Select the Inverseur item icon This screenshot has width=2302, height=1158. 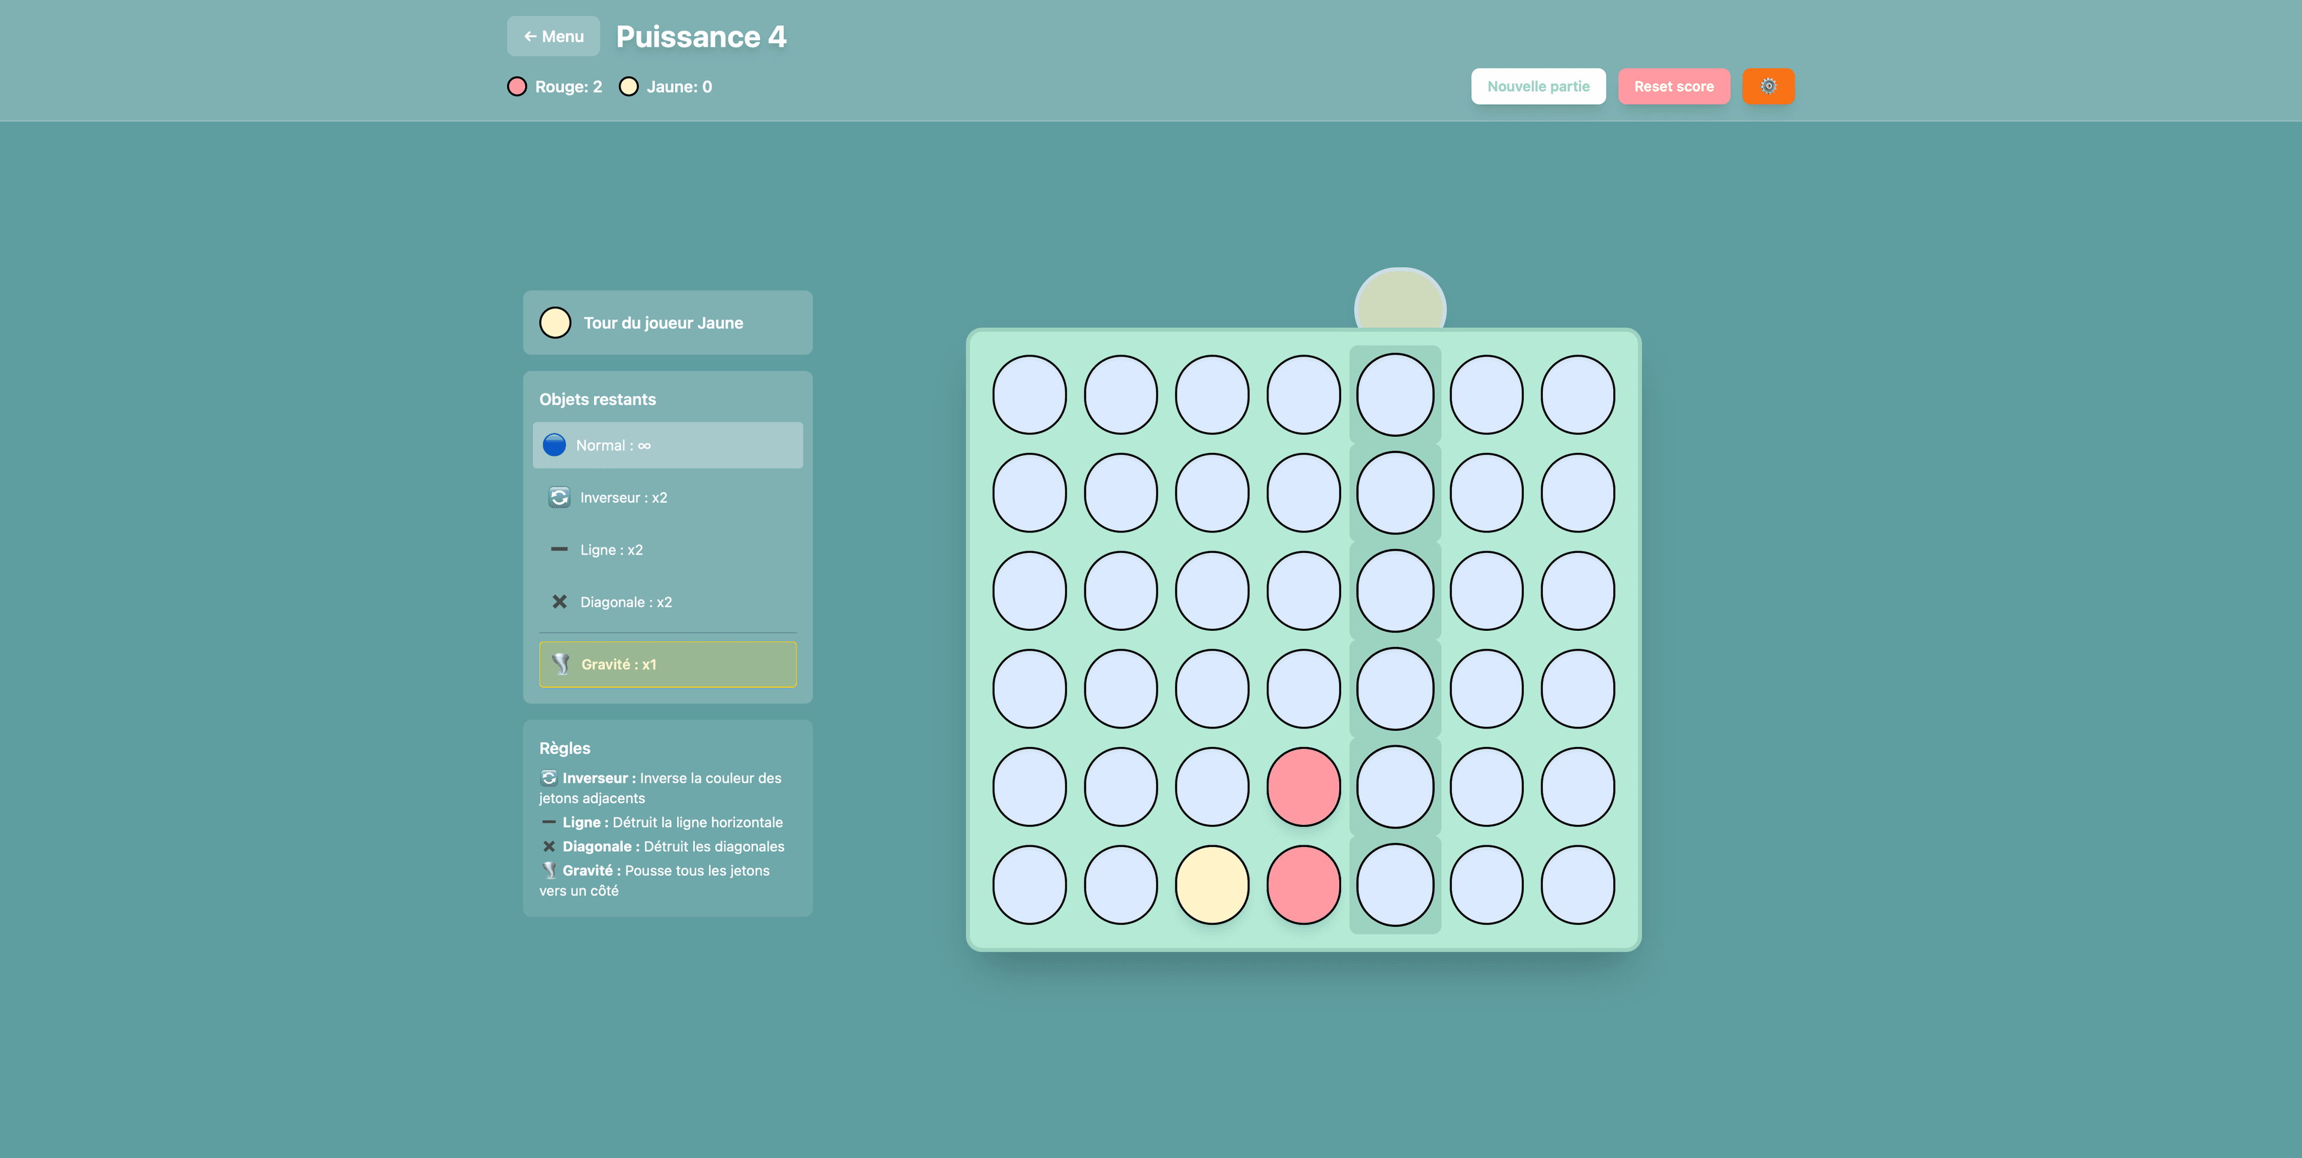(x=559, y=497)
